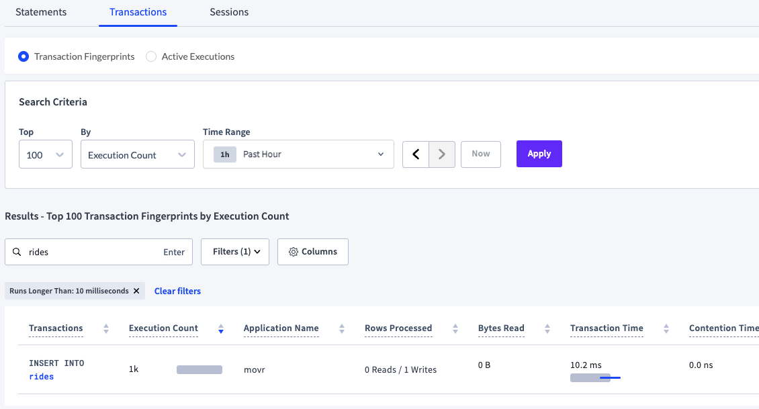Click the Clear filters link
This screenshot has height=409, width=759.
[177, 291]
